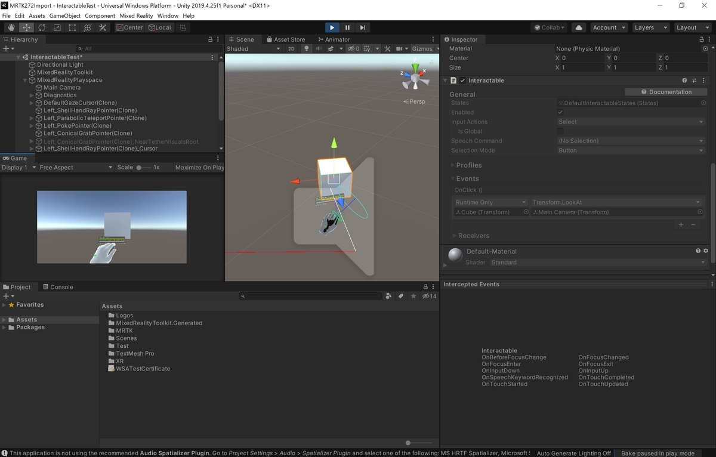716x457 pixels.
Task: Switch to the Console tab
Action: coord(57,287)
